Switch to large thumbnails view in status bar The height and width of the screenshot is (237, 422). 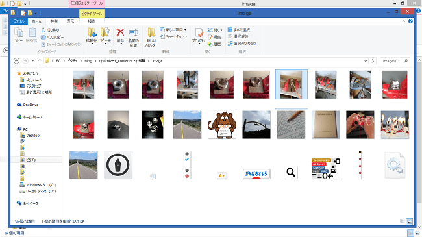(x=410, y=221)
